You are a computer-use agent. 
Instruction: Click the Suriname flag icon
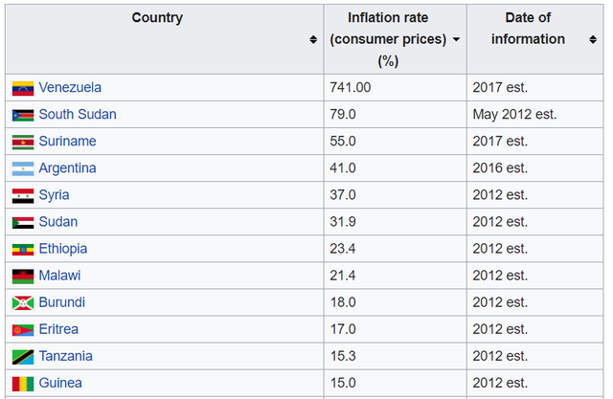(23, 142)
